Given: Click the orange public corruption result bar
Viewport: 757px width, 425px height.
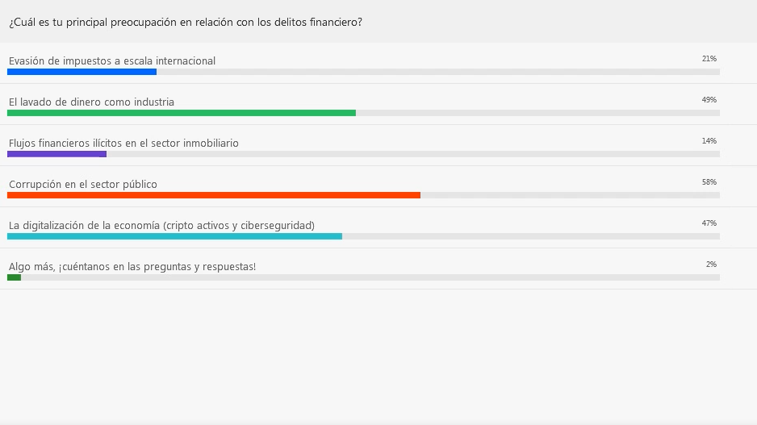Looking at the screenshot, I should (x=214, y=195).
